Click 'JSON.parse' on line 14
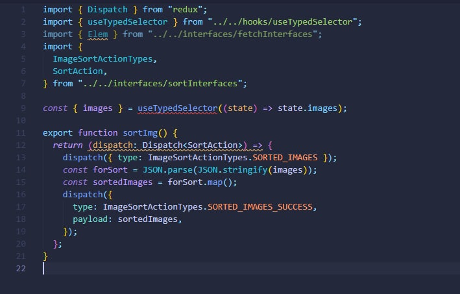This screenshot has height=294, width=460. click(x=167, y=170)
